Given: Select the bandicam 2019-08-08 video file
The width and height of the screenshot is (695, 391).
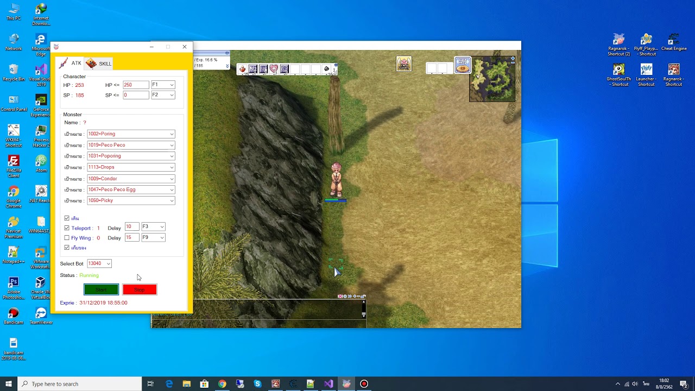Looking at the screenshot, I should click(14, 349).
